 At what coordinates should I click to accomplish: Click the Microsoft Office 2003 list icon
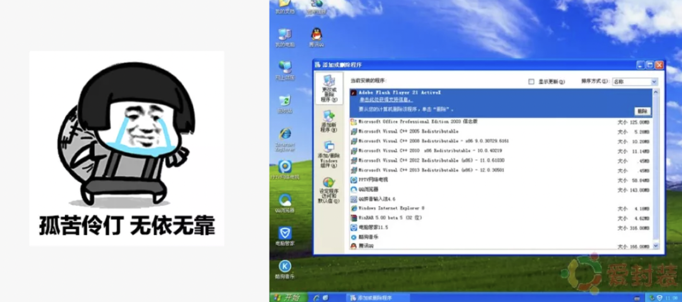[354, 122]
